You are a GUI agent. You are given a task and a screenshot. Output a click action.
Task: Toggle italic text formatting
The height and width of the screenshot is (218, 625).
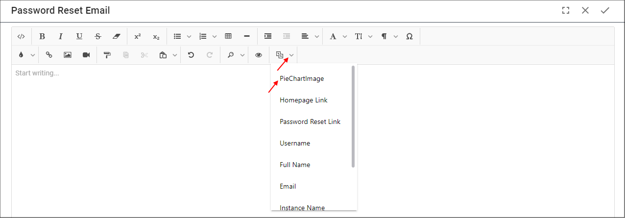click(61, 36)
